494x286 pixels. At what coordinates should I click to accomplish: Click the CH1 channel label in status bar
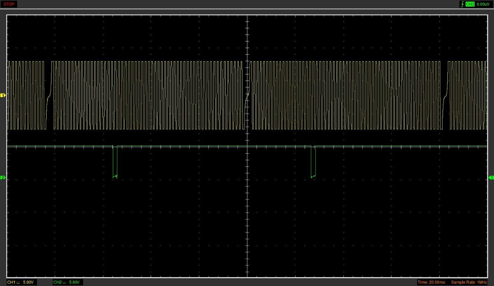[x=11, y=282]
